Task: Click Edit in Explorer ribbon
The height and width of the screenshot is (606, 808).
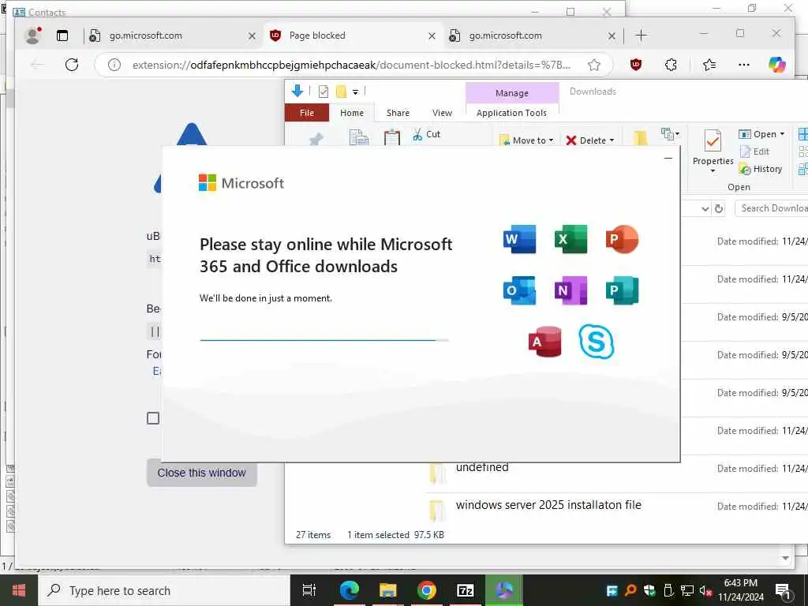Action: tap(754, 151)
